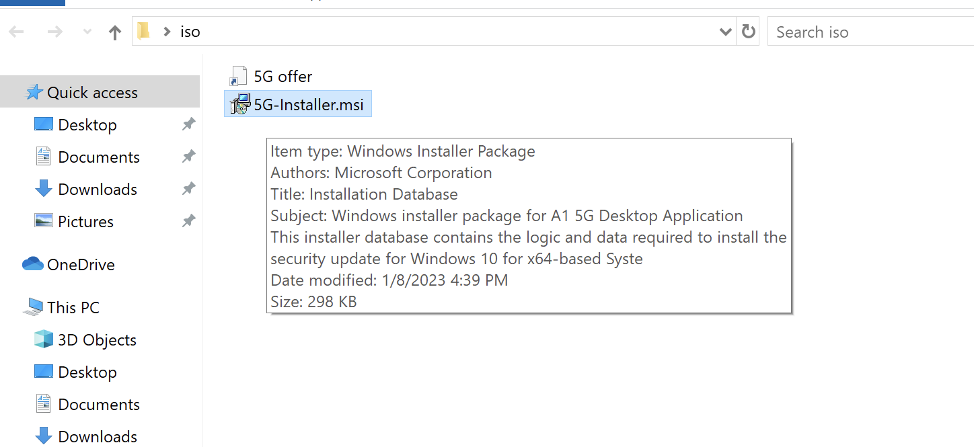974x447 pixels.
Task: Navigate up one level with the Up arrow
Action: [x=114, y=31]
